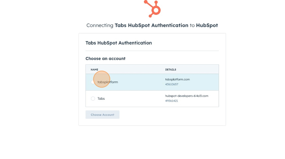285x159 pixels.
Task: Click the NAME column header
Action: 94,69
